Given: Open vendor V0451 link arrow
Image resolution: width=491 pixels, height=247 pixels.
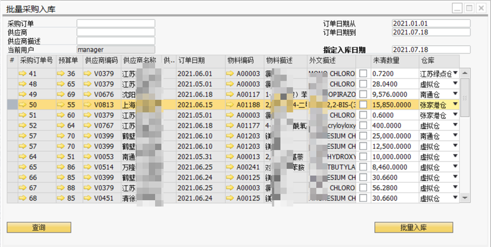Looking at the screenshot, I should click(x=88, y=198).
